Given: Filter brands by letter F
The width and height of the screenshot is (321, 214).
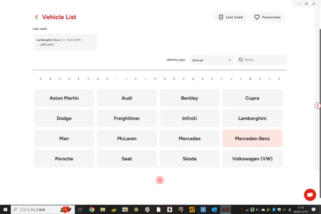Looking at the screenshot, I should point(88,79).
